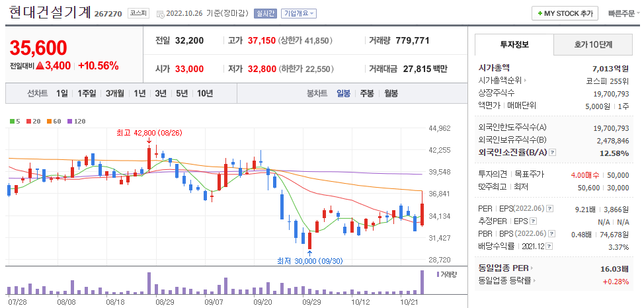Click the orange 60-day moving average swatch
The image size is (642, 308).
(x=49, y=122)
